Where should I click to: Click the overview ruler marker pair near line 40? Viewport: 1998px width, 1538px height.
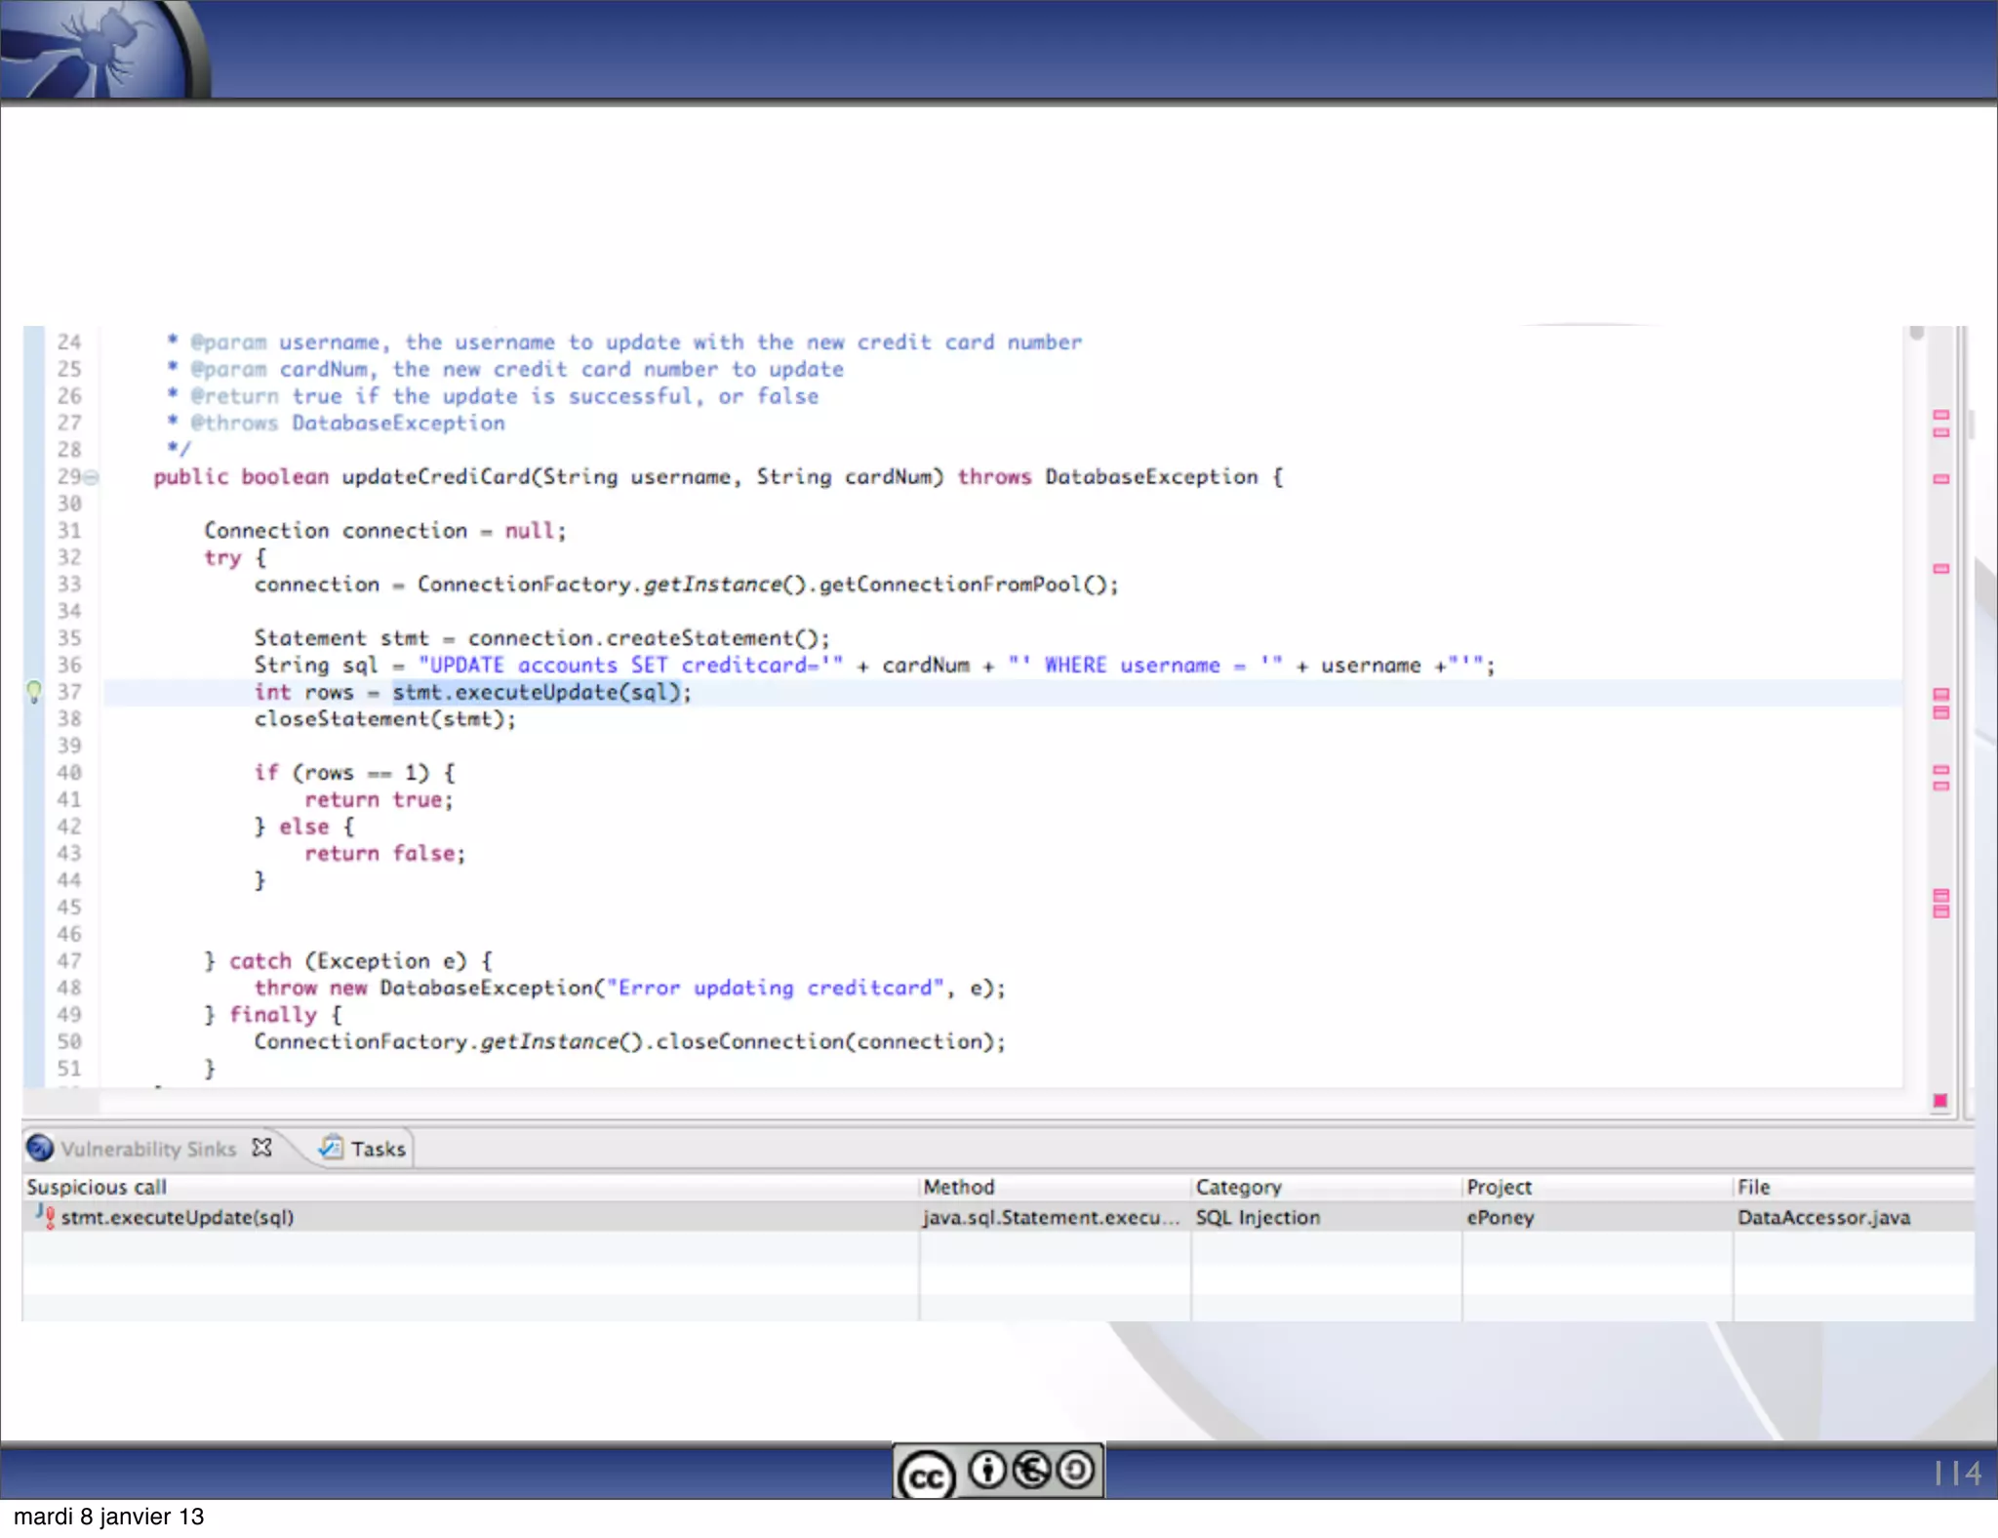[x=1941, y=778]
